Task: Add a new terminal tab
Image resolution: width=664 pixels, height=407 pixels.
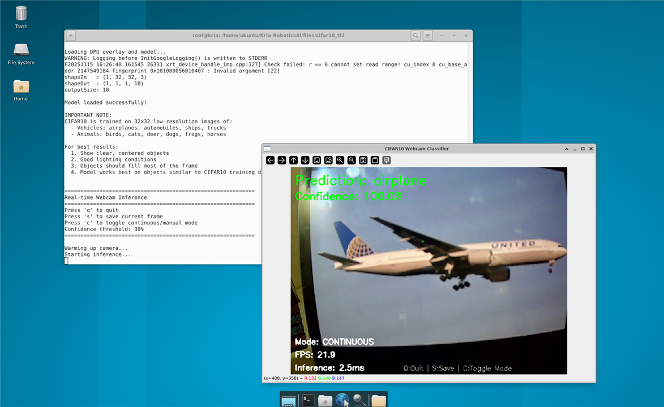Action: point(71,36)
